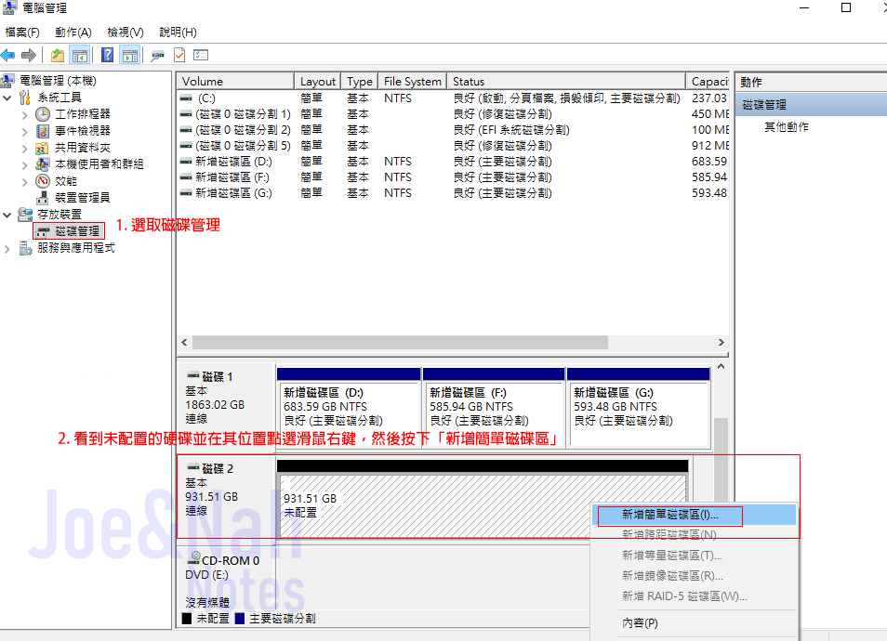The height and width of the screenshot is (641, 887).
Task: Toggle the show/hide action pane toolbar icon
Action: coord(130,54)
